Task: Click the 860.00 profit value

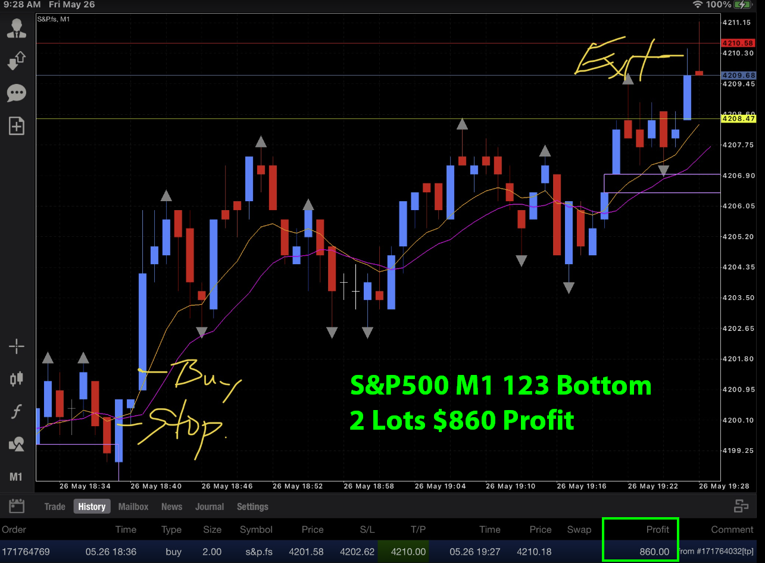Action: click(655, 552)
